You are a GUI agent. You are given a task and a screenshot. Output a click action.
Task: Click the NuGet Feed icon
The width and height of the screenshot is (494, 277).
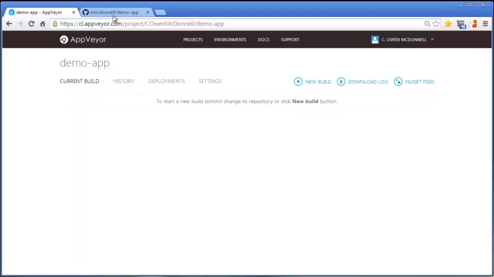tap(398, 82)
